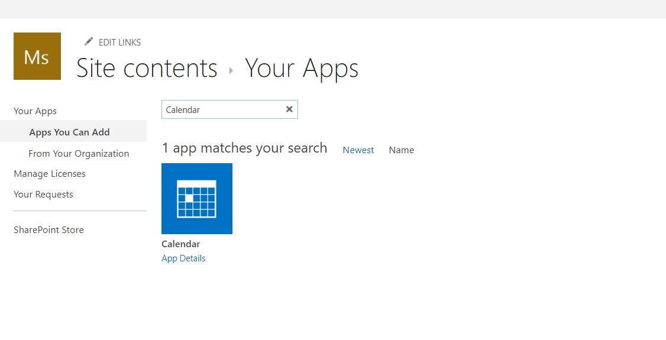Click the pencil icon beside EDIT LINKS
The height and width of the screenshot is (340, 666).
[x=88, y=41]
